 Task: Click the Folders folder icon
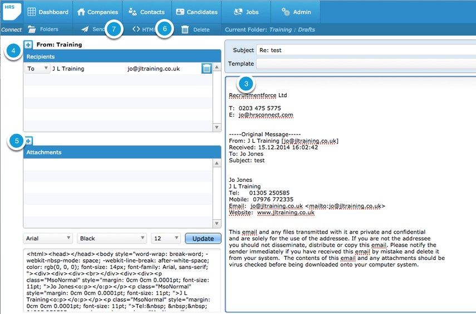pyautogui.click(x=32, y=29)
